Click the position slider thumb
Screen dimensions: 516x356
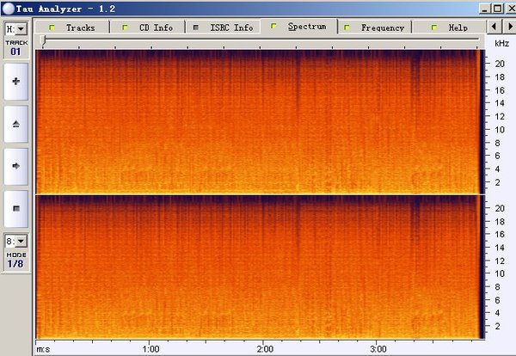coord(43,40)
